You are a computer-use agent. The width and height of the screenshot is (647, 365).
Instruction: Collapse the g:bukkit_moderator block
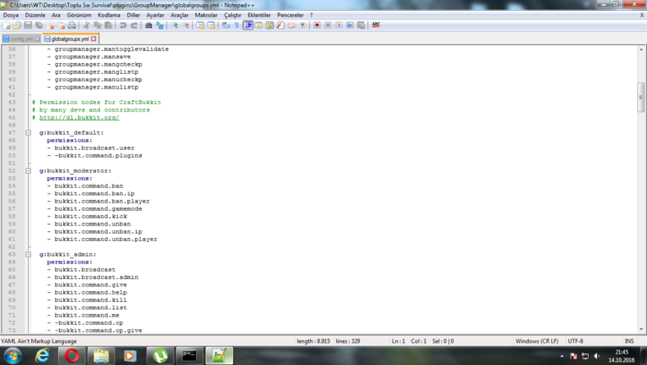[28, 171]
